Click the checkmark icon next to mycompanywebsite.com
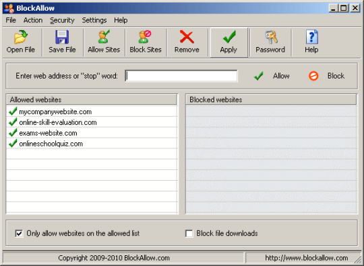This screenshot has width=364, height=266. (x=13, y=112)
